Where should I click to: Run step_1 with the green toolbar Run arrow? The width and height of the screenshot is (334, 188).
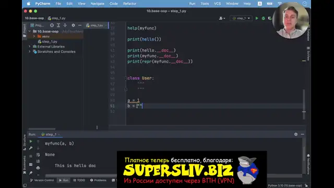(257, 18)
